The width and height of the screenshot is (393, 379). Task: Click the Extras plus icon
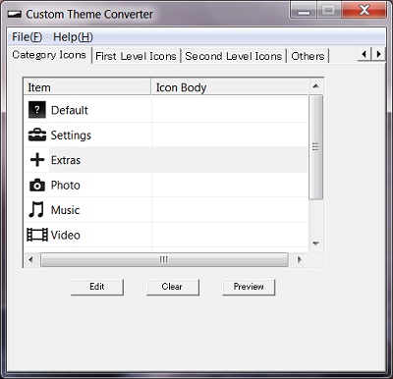(x=37, y=160)
